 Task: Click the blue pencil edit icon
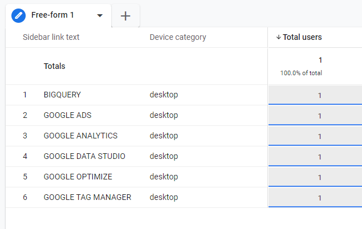pos(18,16)
